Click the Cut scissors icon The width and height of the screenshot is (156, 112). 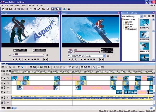(15, 9)
